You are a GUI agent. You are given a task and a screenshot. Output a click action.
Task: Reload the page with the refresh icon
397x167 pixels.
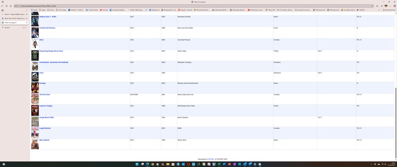7,6
